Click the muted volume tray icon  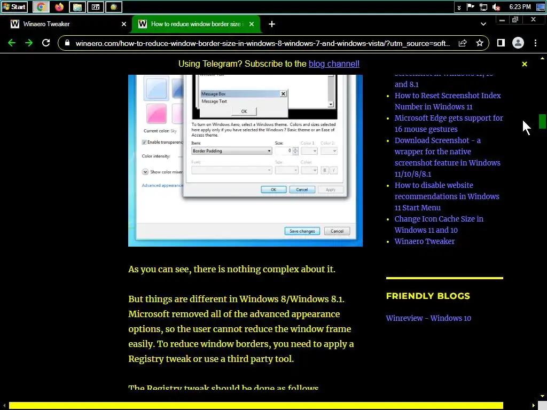point(496,7)
